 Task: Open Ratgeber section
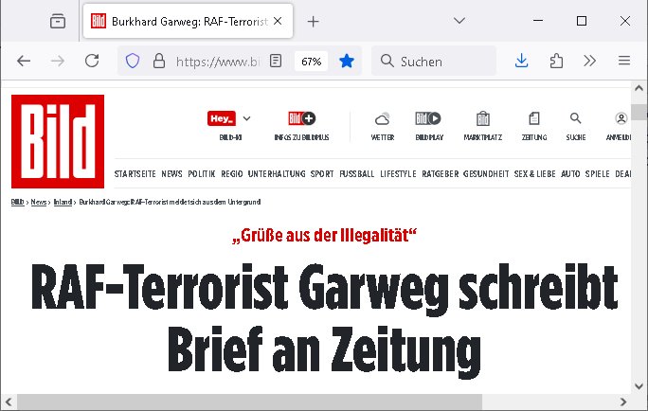point(441,174)
